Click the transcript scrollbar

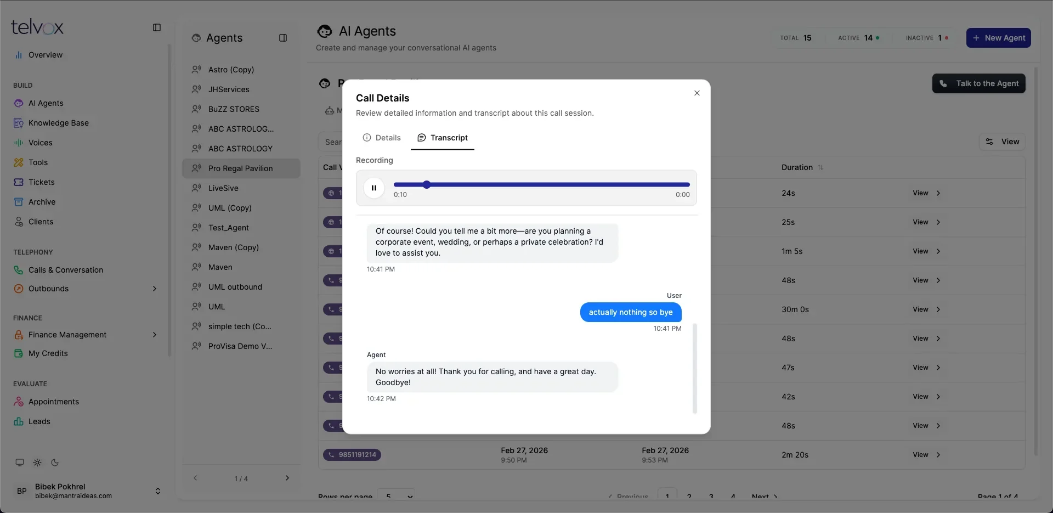click(695, 368)
